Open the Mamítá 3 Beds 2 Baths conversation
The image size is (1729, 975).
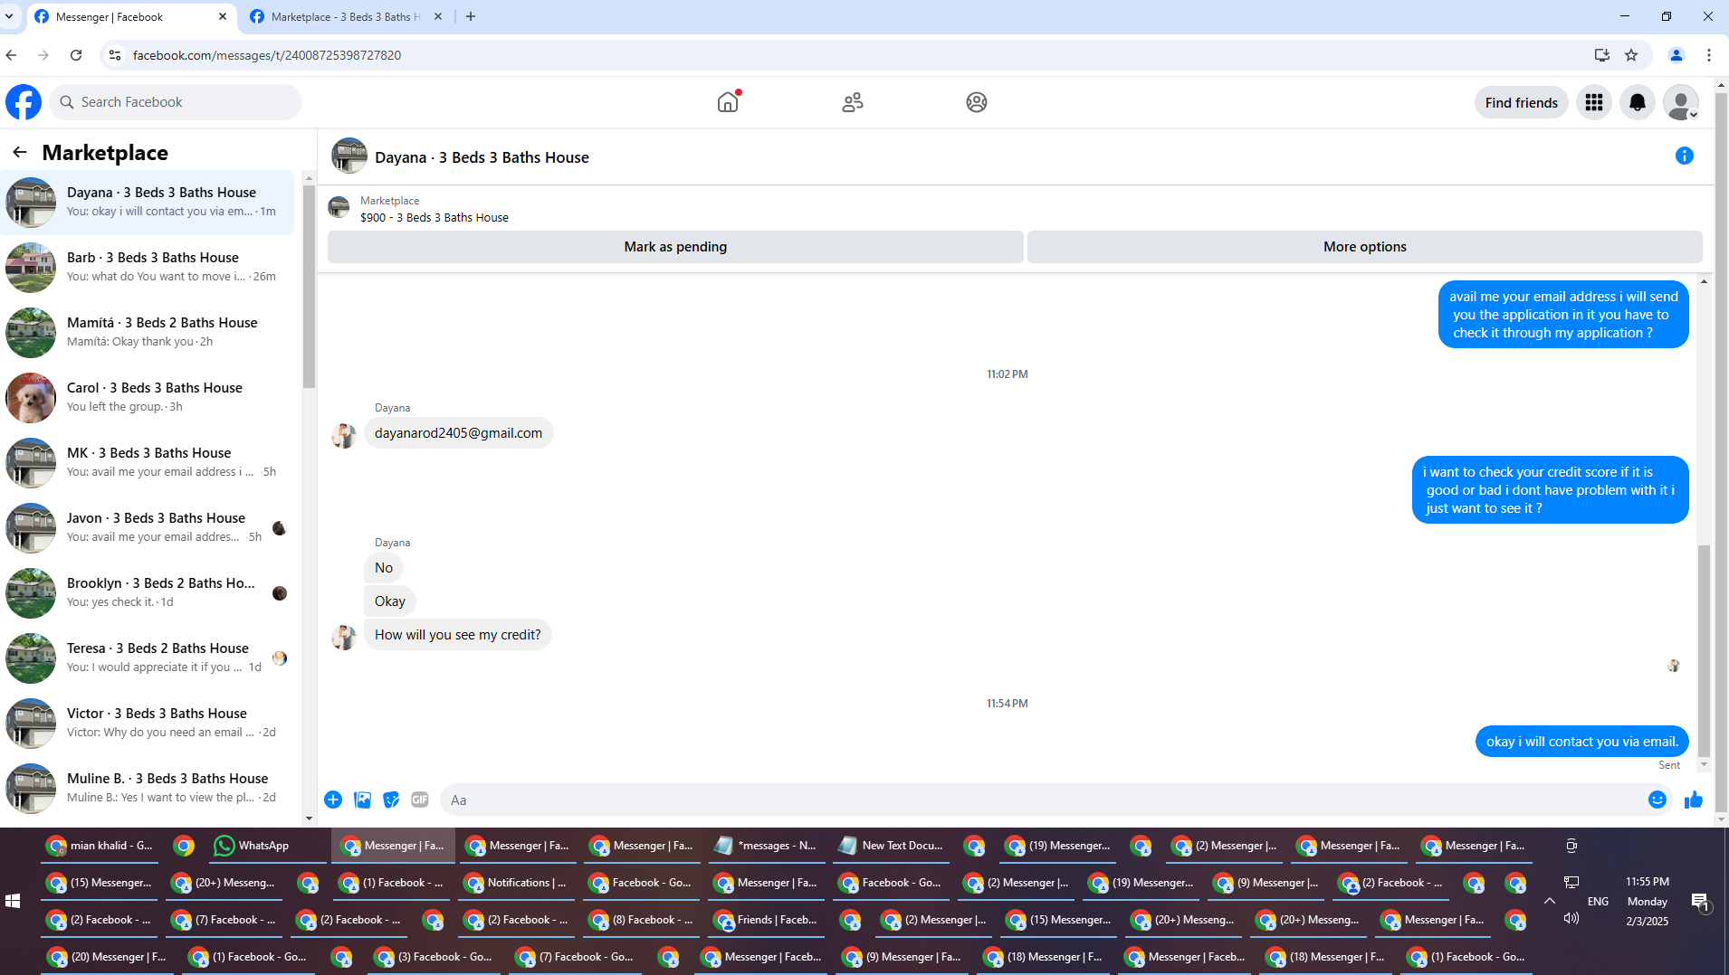(x=148, y=332)
